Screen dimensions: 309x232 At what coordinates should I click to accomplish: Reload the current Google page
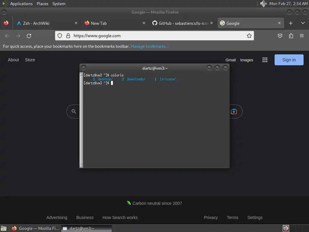[x=29, y=36]
